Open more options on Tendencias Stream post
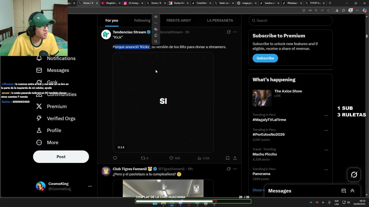 click(x=235, y=32)
